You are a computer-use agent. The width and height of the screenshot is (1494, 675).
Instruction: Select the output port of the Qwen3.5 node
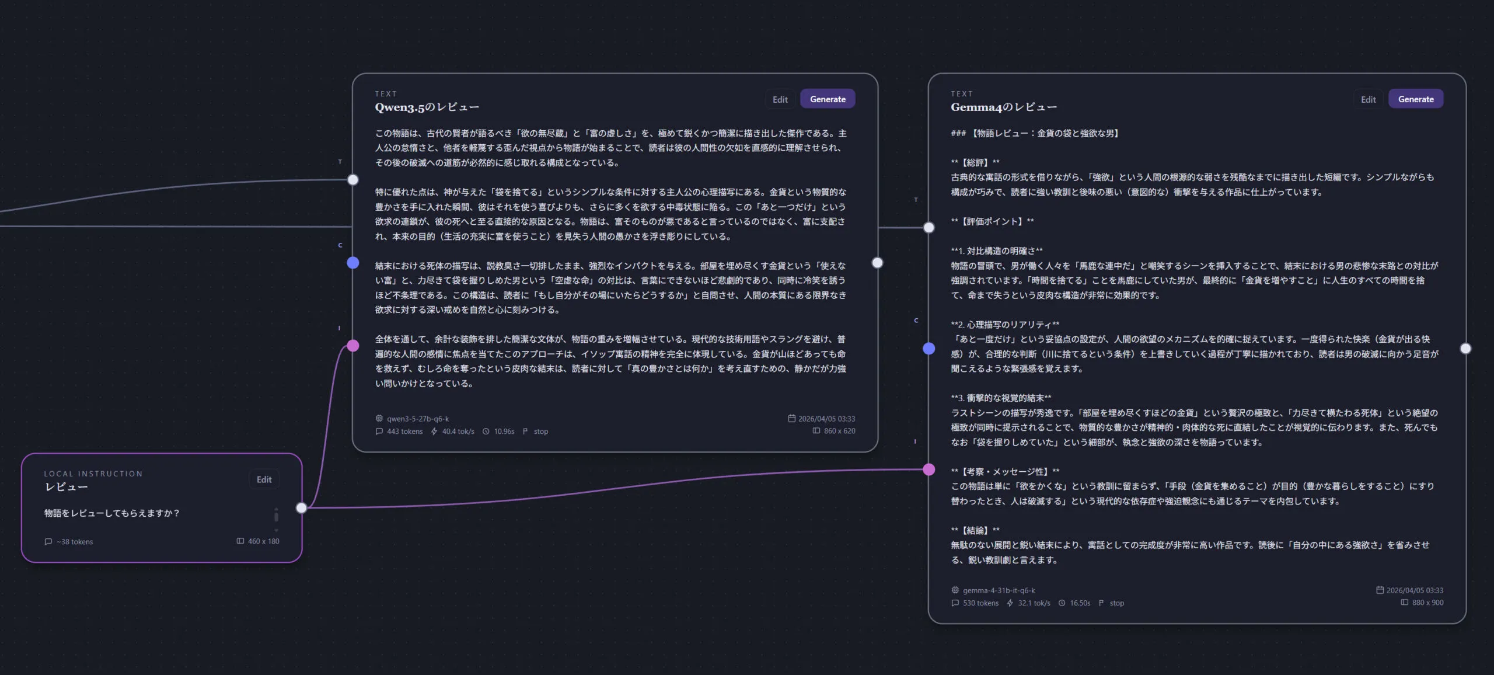coord(877,263)
